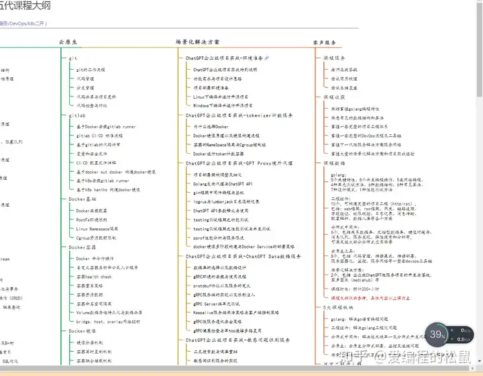The width and height of the screenshot is (483, 376).
Task: Select the golang: 解决go语言编程问题 item
Action: point(359,320)
